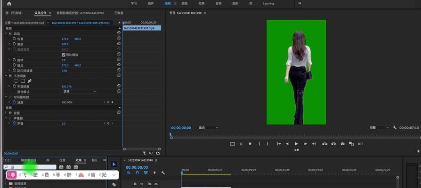Open the 适合 zoom level dropdown

[x=208, y=128]
